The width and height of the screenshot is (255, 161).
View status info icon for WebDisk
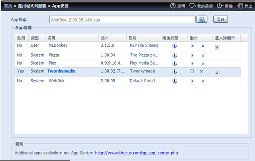pos(175,81)
